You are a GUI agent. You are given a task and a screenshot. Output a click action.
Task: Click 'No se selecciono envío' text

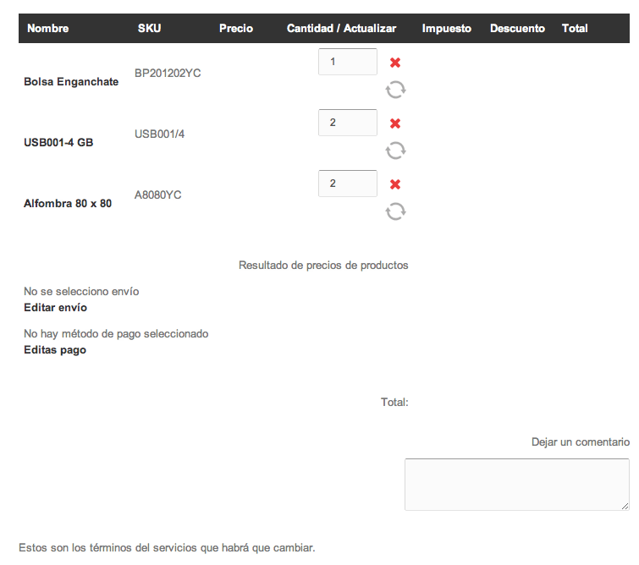click(81, 291)
